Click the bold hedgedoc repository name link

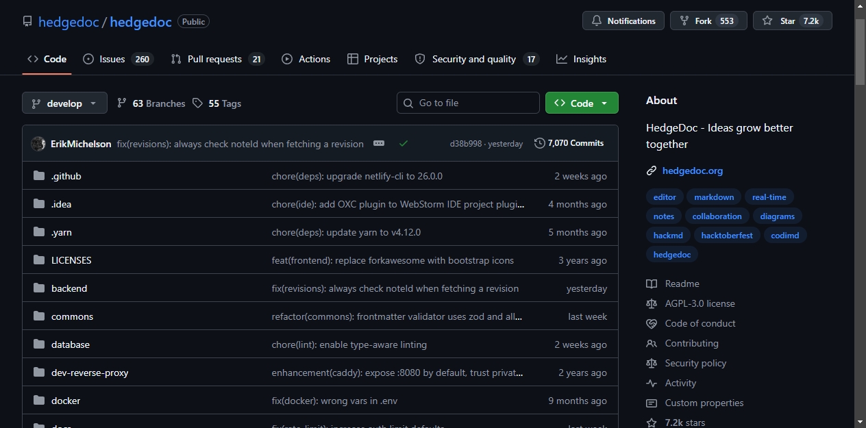point(140,21)
